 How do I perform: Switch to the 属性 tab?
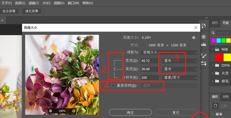(x=215, y=97)
